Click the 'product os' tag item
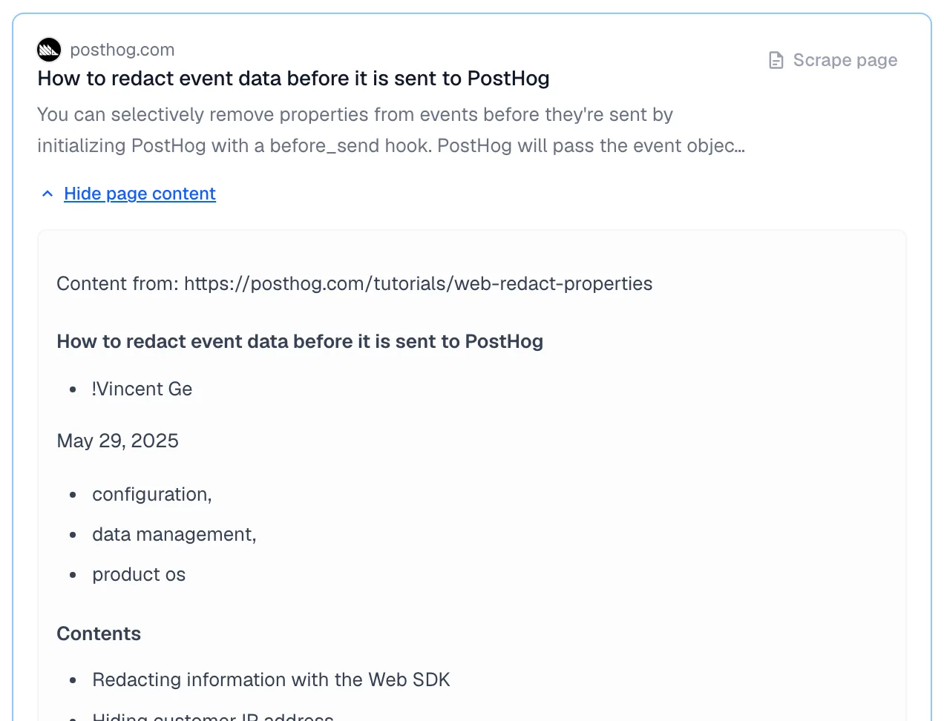 (139, 574)
